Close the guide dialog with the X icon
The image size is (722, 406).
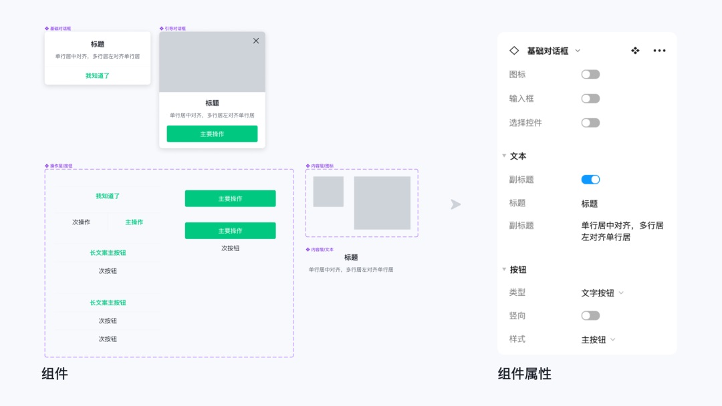[x=256, y=41]
